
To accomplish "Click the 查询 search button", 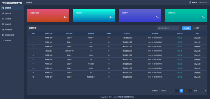I will click(187, 28).
